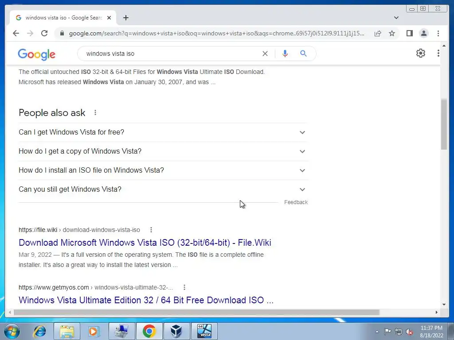The height and width of the screenshot is (340, 454).
Task: Open network status tray icon
Action: (399, 332)
